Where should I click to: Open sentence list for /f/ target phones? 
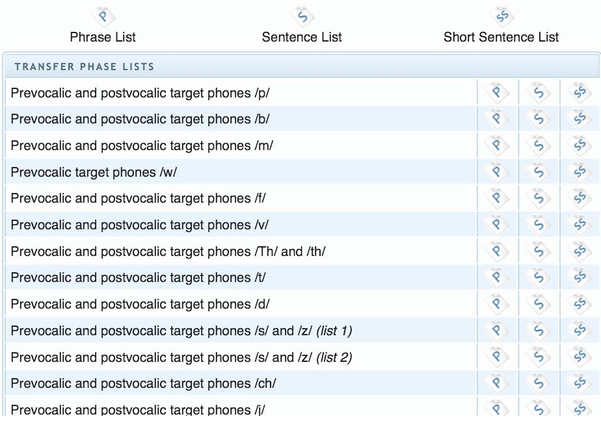tap(539, 198)
